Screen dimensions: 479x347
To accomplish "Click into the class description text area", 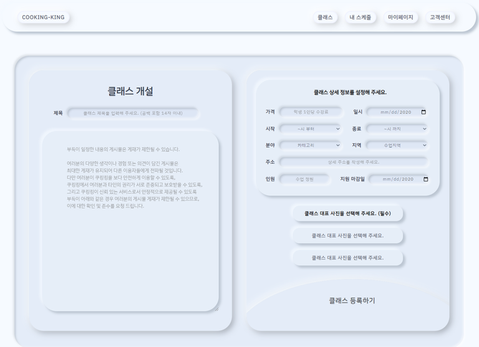I will point(130,221).
